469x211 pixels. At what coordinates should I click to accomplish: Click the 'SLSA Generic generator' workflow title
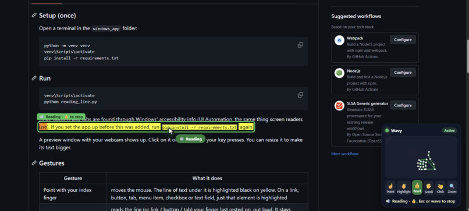pos(368,103)
